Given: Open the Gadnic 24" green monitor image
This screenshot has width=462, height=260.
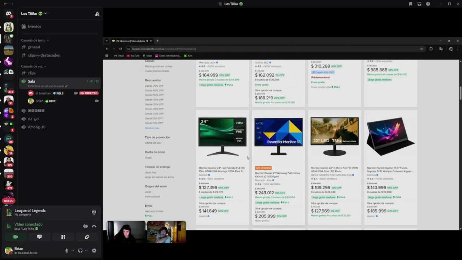Looking at the screenshot, I should [222, 137].
